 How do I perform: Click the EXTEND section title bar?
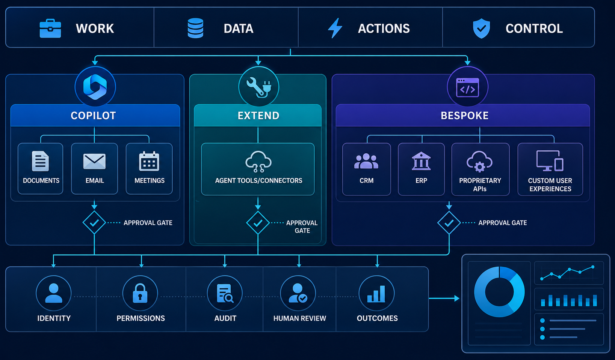[258, 115]
